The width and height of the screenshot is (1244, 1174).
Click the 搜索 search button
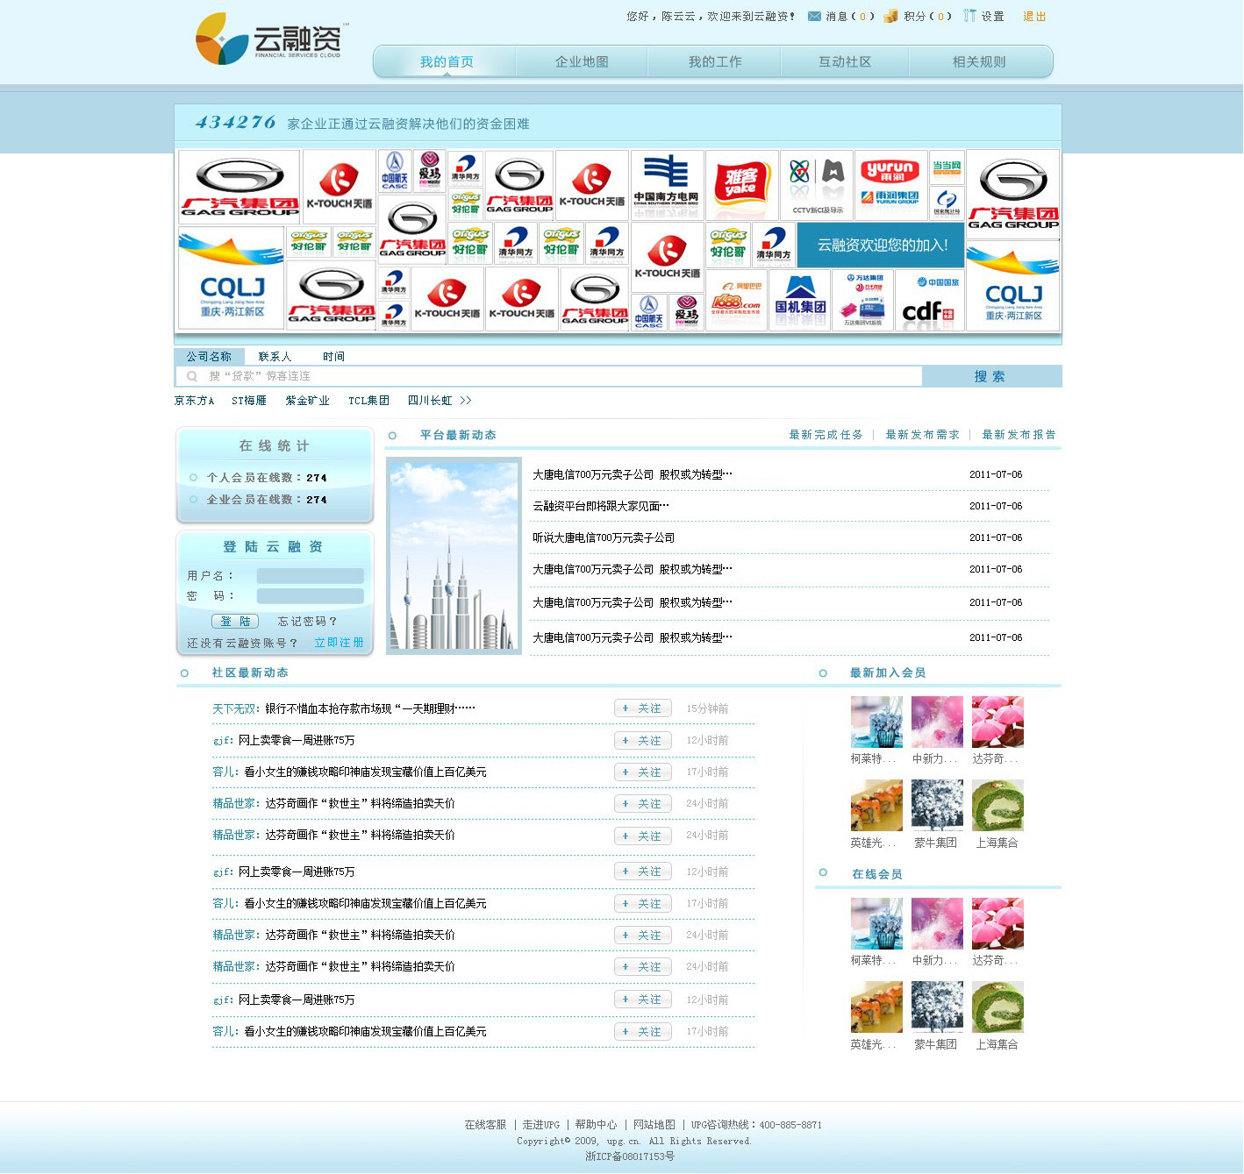(992, 376)
